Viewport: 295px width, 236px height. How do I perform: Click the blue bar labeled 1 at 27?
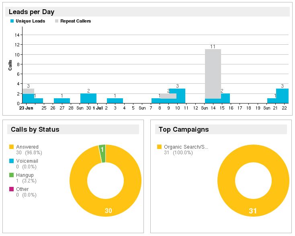(62, 101)
